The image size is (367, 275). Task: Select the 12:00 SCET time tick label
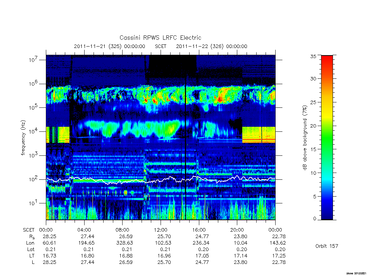coord(161,230)
